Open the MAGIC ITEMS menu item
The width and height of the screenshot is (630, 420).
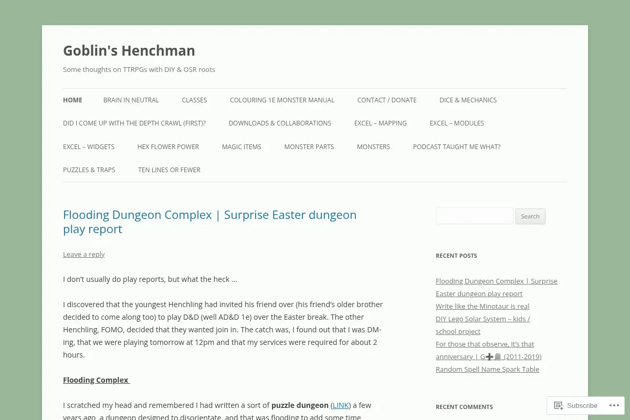click(x=241, y=147)
